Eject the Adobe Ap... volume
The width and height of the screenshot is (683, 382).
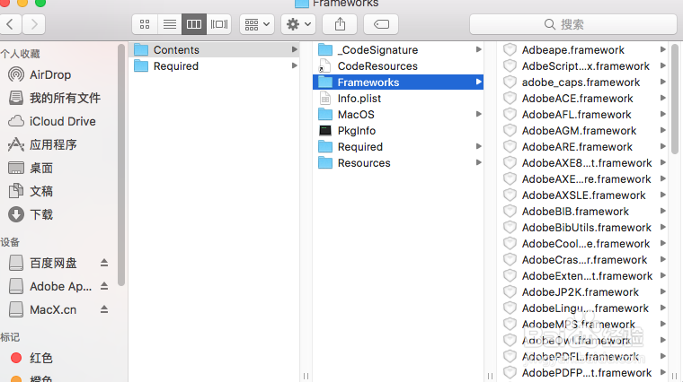[104, 286]
